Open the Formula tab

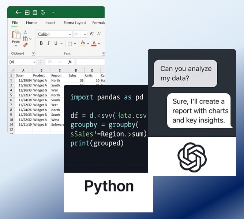click(98, 23)
